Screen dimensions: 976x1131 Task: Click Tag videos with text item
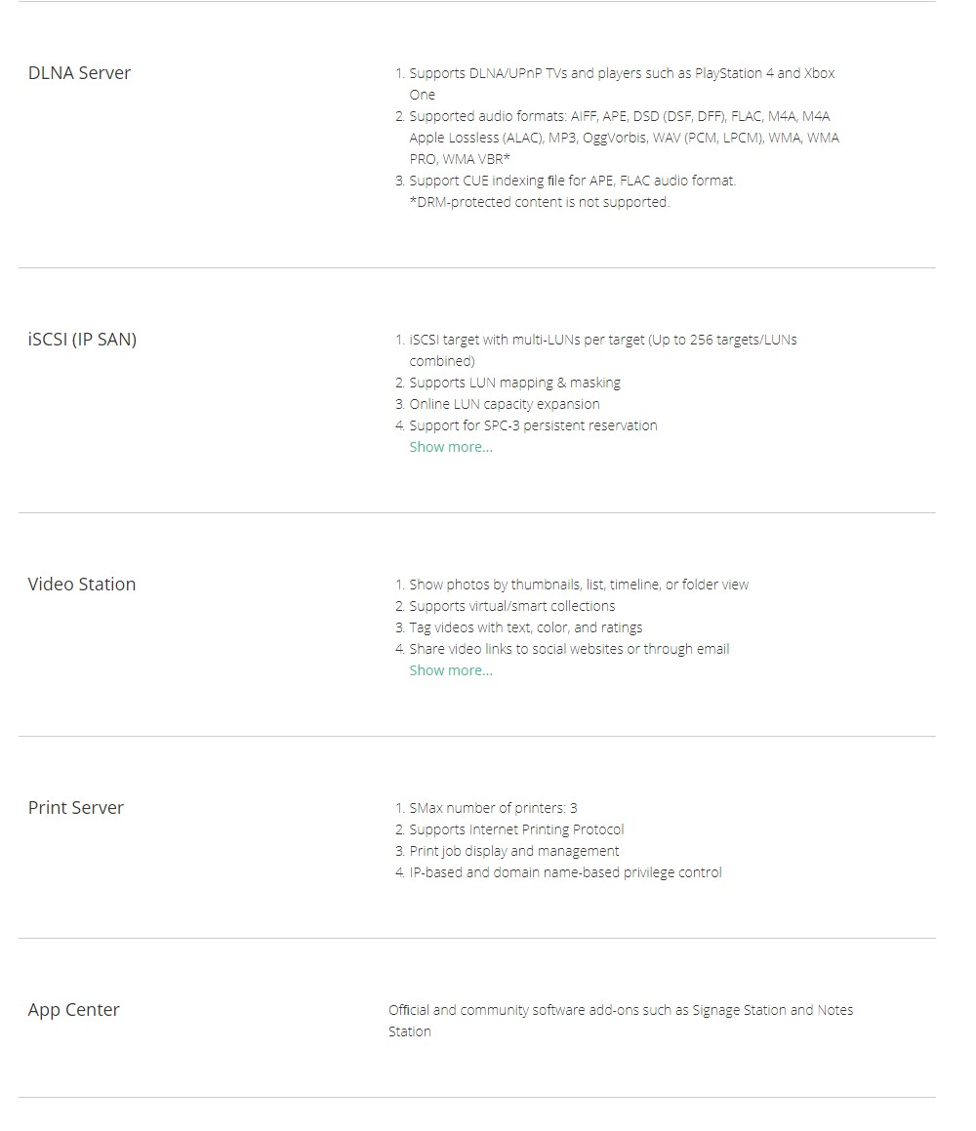(525, 627)
